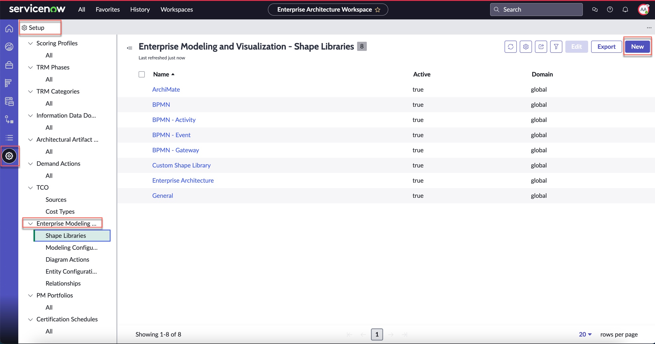
Task: Collapse the navigation panel toggle icon
Action: [129, 48]
